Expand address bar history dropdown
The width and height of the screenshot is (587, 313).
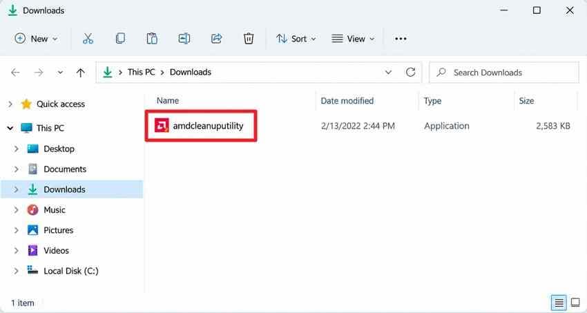pyautogui.click(x=388, y=73)
